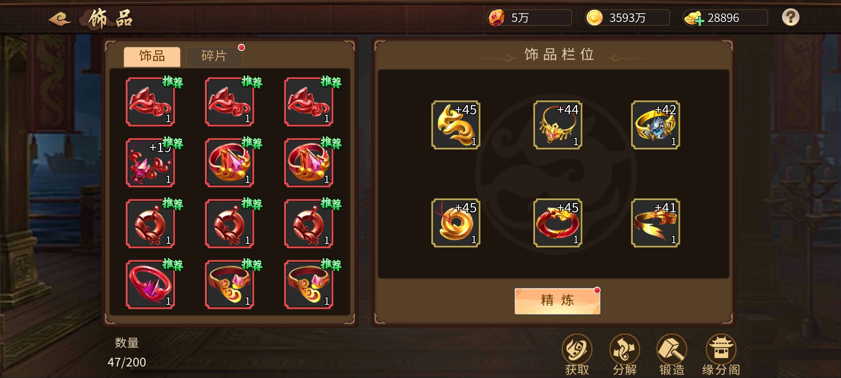Pick the +19 pink crystal ornament item

[150, 163]
